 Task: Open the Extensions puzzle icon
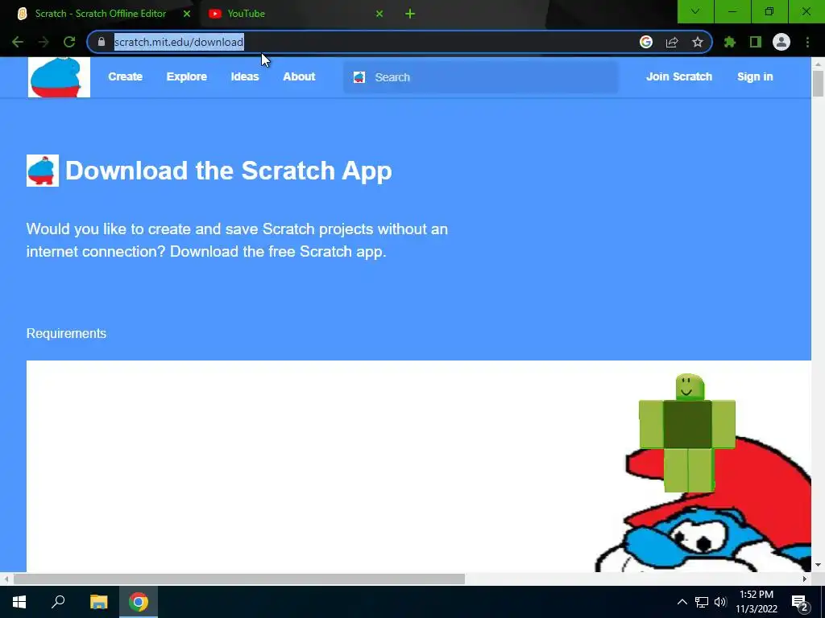tap(730, 42)
